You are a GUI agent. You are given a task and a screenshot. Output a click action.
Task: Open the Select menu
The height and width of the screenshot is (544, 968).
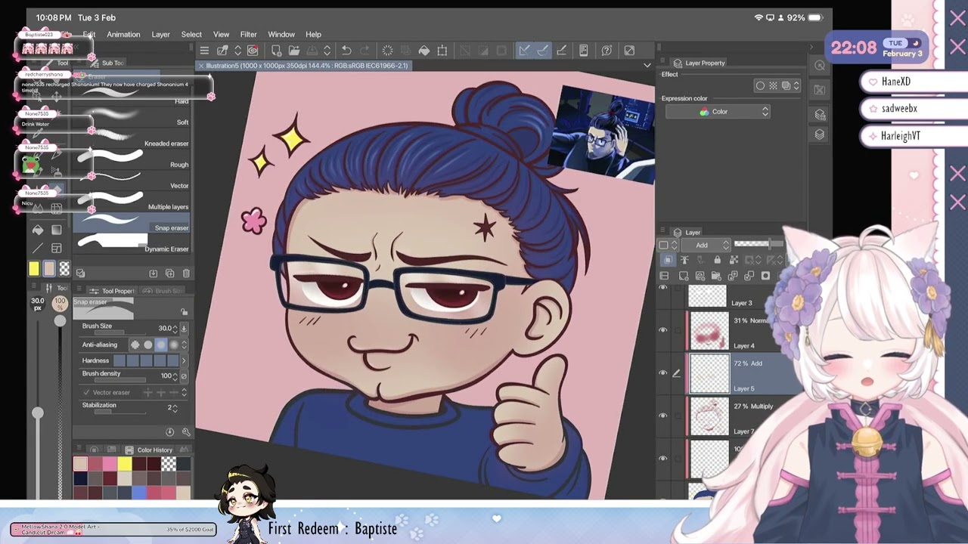pyautogui.click(x=191, y=35)
